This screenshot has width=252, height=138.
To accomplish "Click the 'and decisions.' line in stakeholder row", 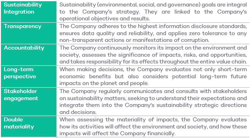I will (x=78, y=112).
